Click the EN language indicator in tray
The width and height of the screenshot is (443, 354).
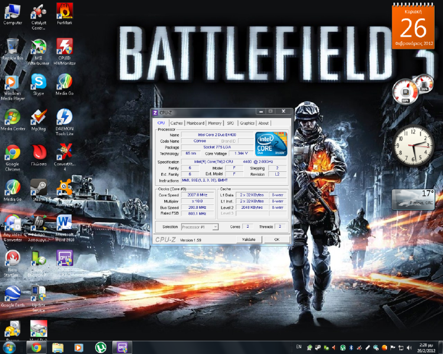(x=299, y=347)
